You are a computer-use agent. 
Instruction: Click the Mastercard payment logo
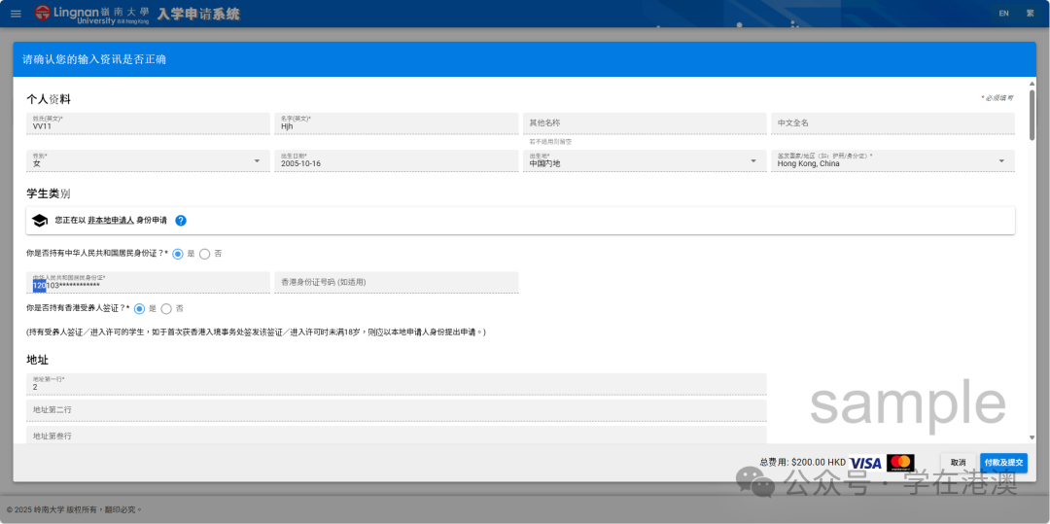(x=900, y=463)
